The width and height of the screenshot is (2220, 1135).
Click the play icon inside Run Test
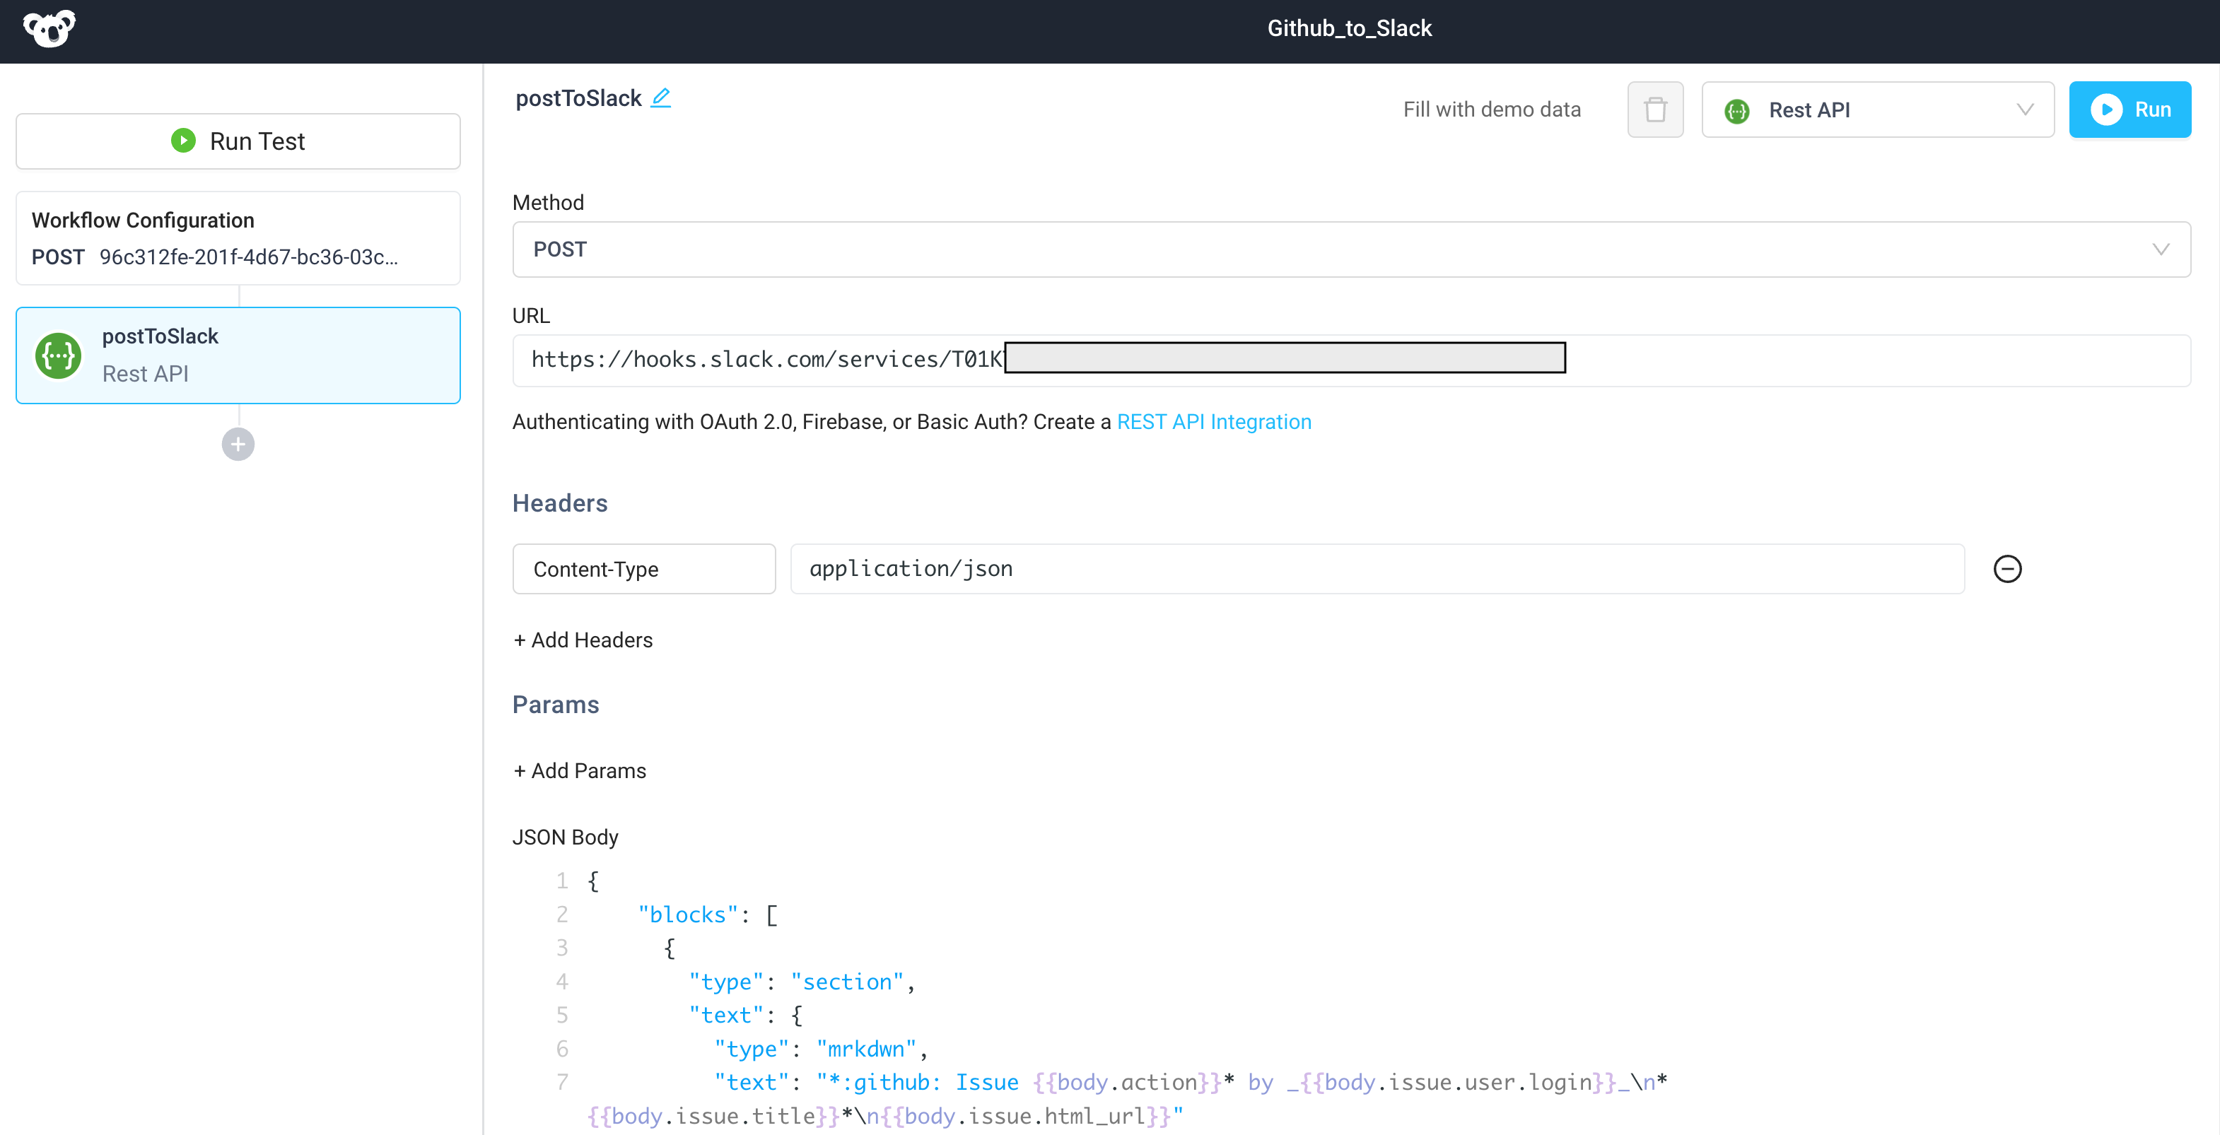pos(184,141)
